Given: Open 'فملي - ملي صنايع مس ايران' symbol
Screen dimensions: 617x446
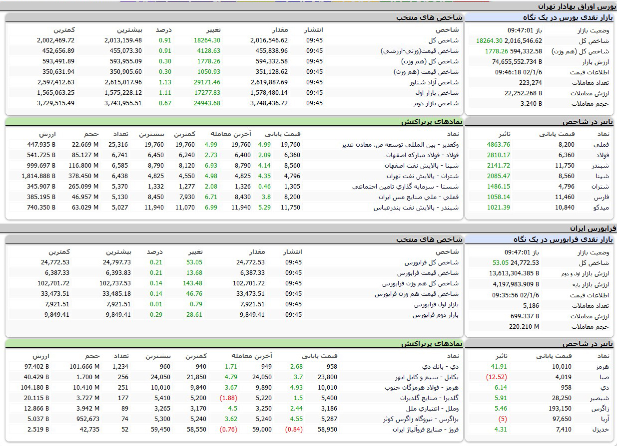Looking at the screenshot, I should click(420, 197).
